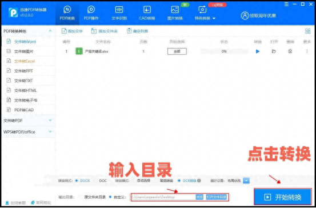Screen dimensions: 316x208
Task: Expand the 文件转PDF section
Action: [x=28, y=121]
